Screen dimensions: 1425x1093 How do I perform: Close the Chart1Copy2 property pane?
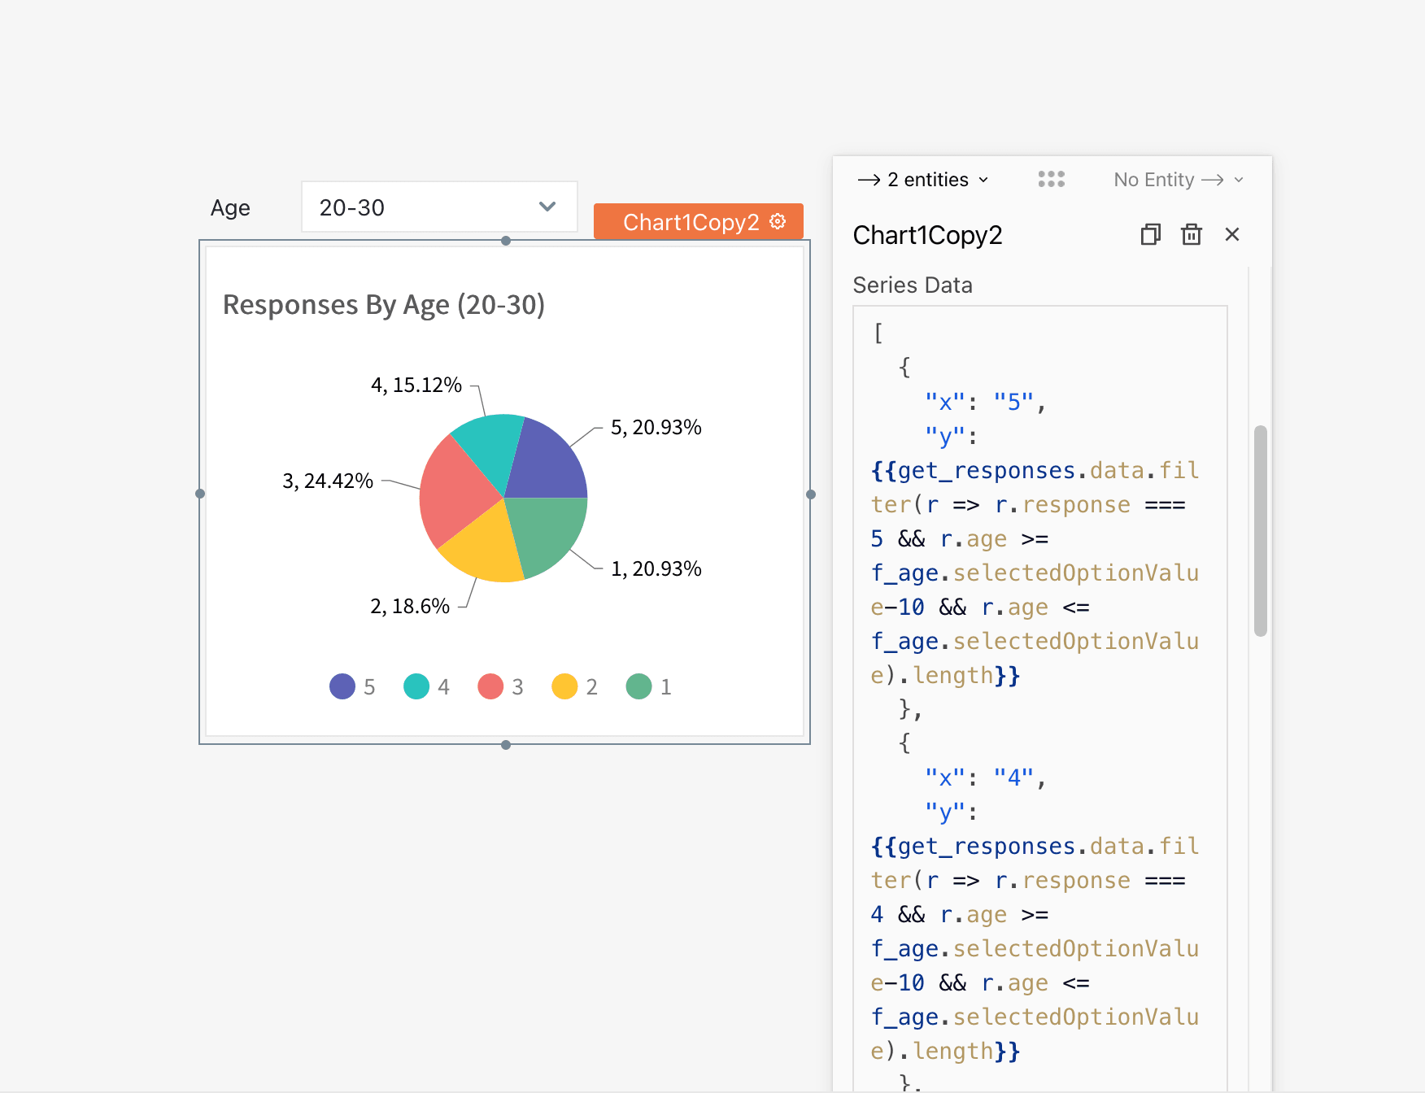click(1232, 235)
